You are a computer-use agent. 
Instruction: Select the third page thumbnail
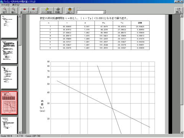tap(9, 77)
